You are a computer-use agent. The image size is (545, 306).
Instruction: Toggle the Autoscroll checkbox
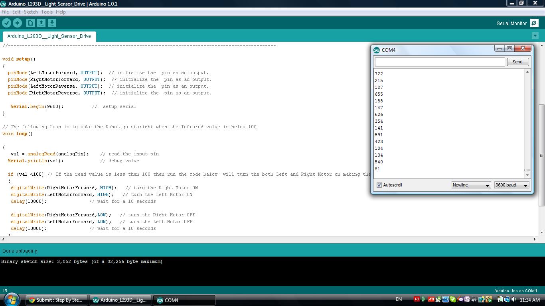pos(379,185)
